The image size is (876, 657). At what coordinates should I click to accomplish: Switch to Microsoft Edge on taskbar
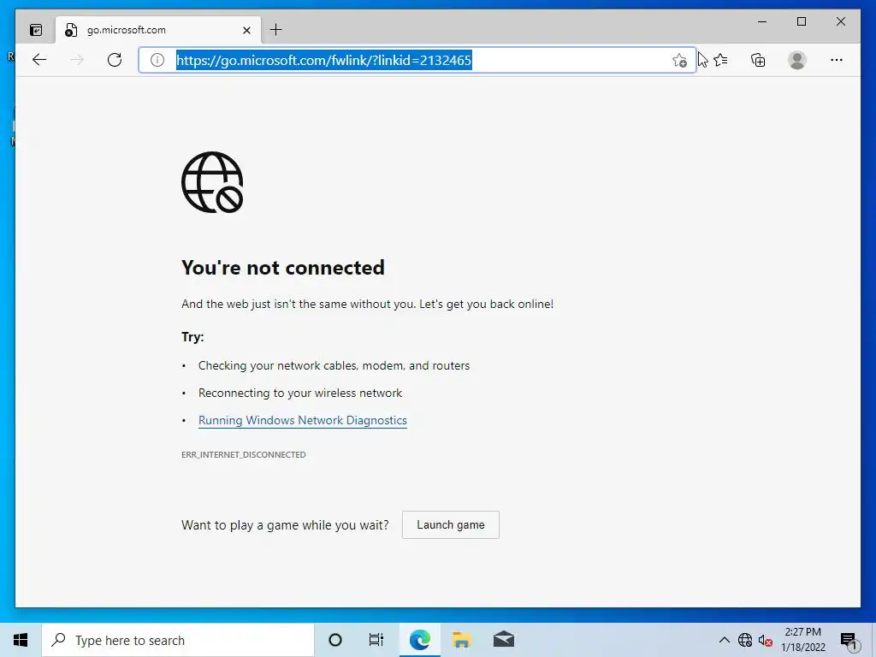coord(419,640)
